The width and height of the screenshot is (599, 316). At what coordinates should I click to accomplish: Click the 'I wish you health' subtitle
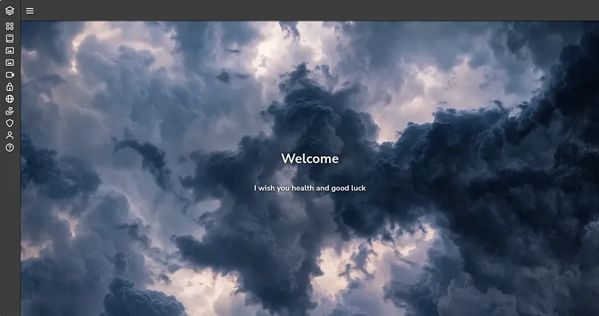pos(310,188)
